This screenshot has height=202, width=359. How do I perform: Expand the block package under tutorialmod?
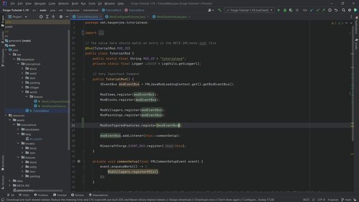(22, 68)
